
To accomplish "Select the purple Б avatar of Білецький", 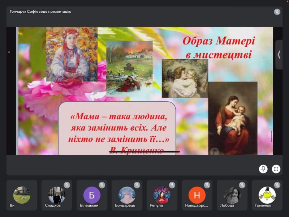I will tap(92, 195).
